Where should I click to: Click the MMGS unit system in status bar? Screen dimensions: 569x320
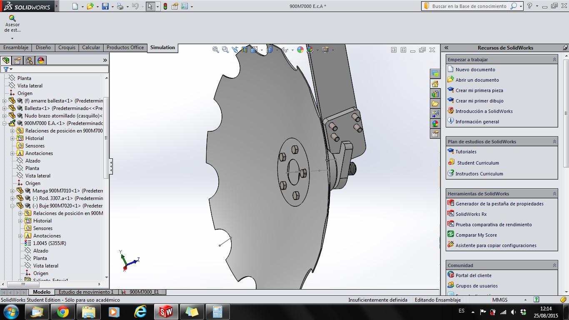click(500, 300)
